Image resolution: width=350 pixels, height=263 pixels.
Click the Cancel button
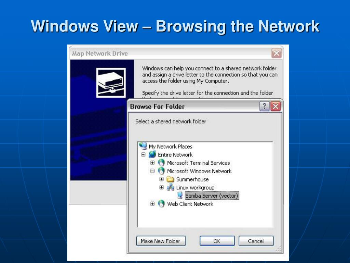256,241
